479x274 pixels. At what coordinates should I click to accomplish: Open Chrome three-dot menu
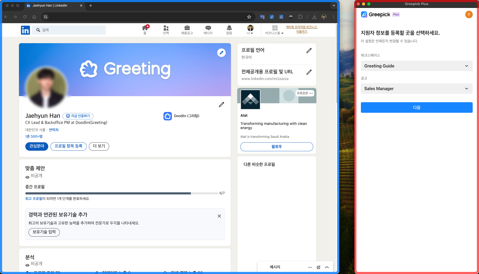coord(333,17)
